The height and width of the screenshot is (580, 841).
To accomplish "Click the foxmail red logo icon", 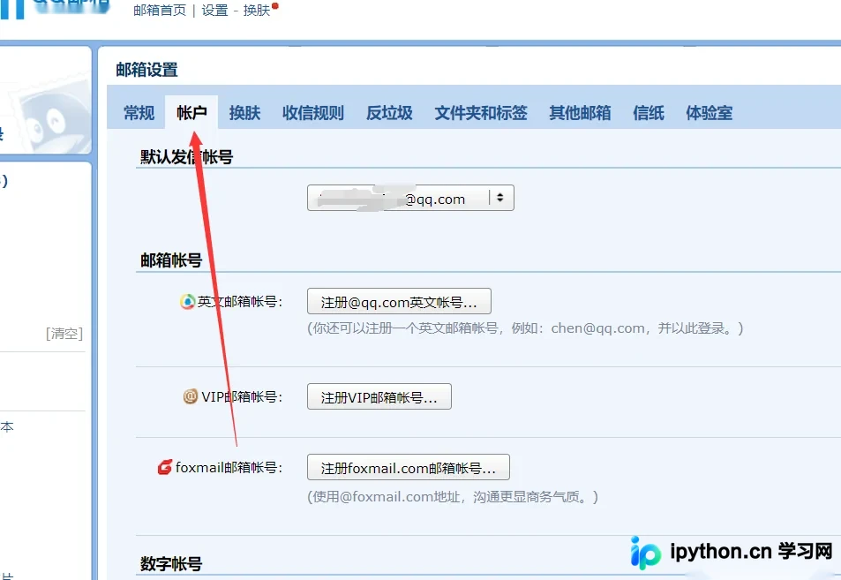I will pos(165,467).
